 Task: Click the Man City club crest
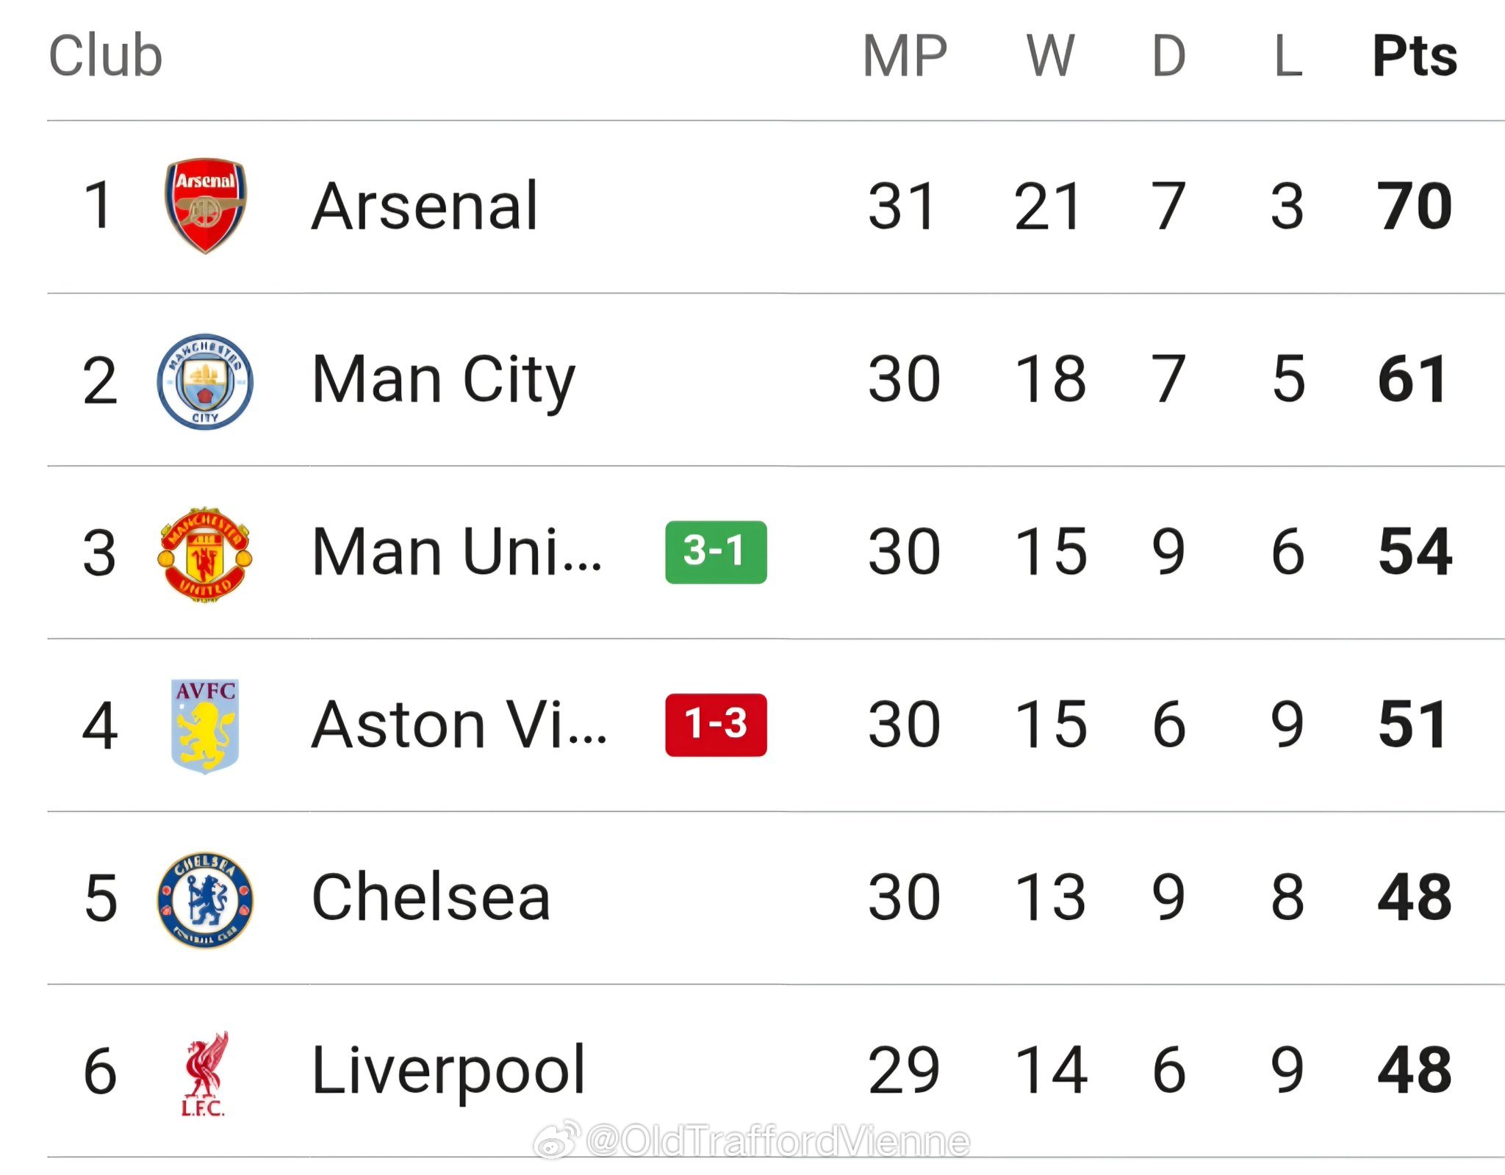pyautogui.click(x=205, y=381)
